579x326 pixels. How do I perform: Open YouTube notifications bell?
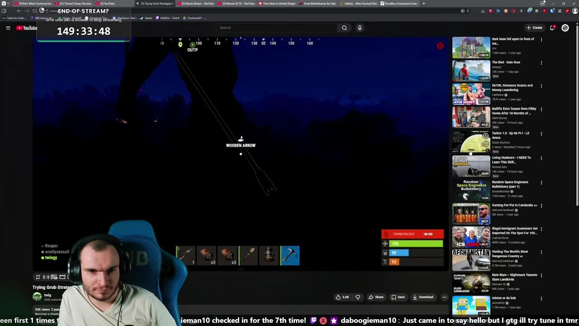552,28
